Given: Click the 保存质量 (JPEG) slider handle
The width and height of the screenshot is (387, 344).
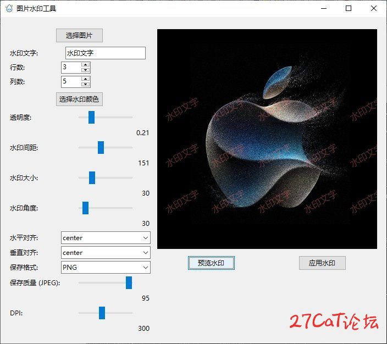Looking at the screenshot, I should 129,282.
